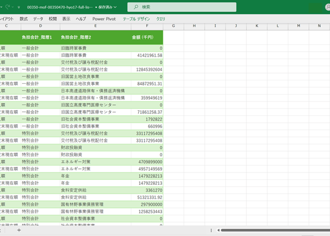This screenshot has width=330, height=236.
Task: Click the magnifier icon in search box
Action: (136, 7)
